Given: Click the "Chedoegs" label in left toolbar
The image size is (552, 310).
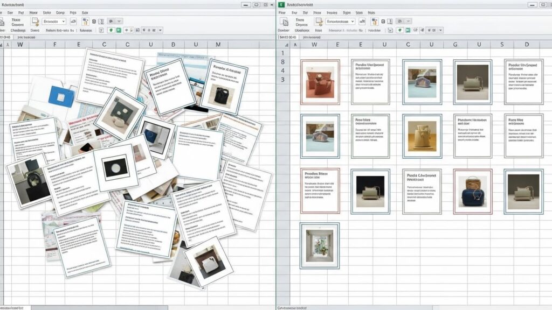Looking at the screenshot, I should click(x=17, y=31).
